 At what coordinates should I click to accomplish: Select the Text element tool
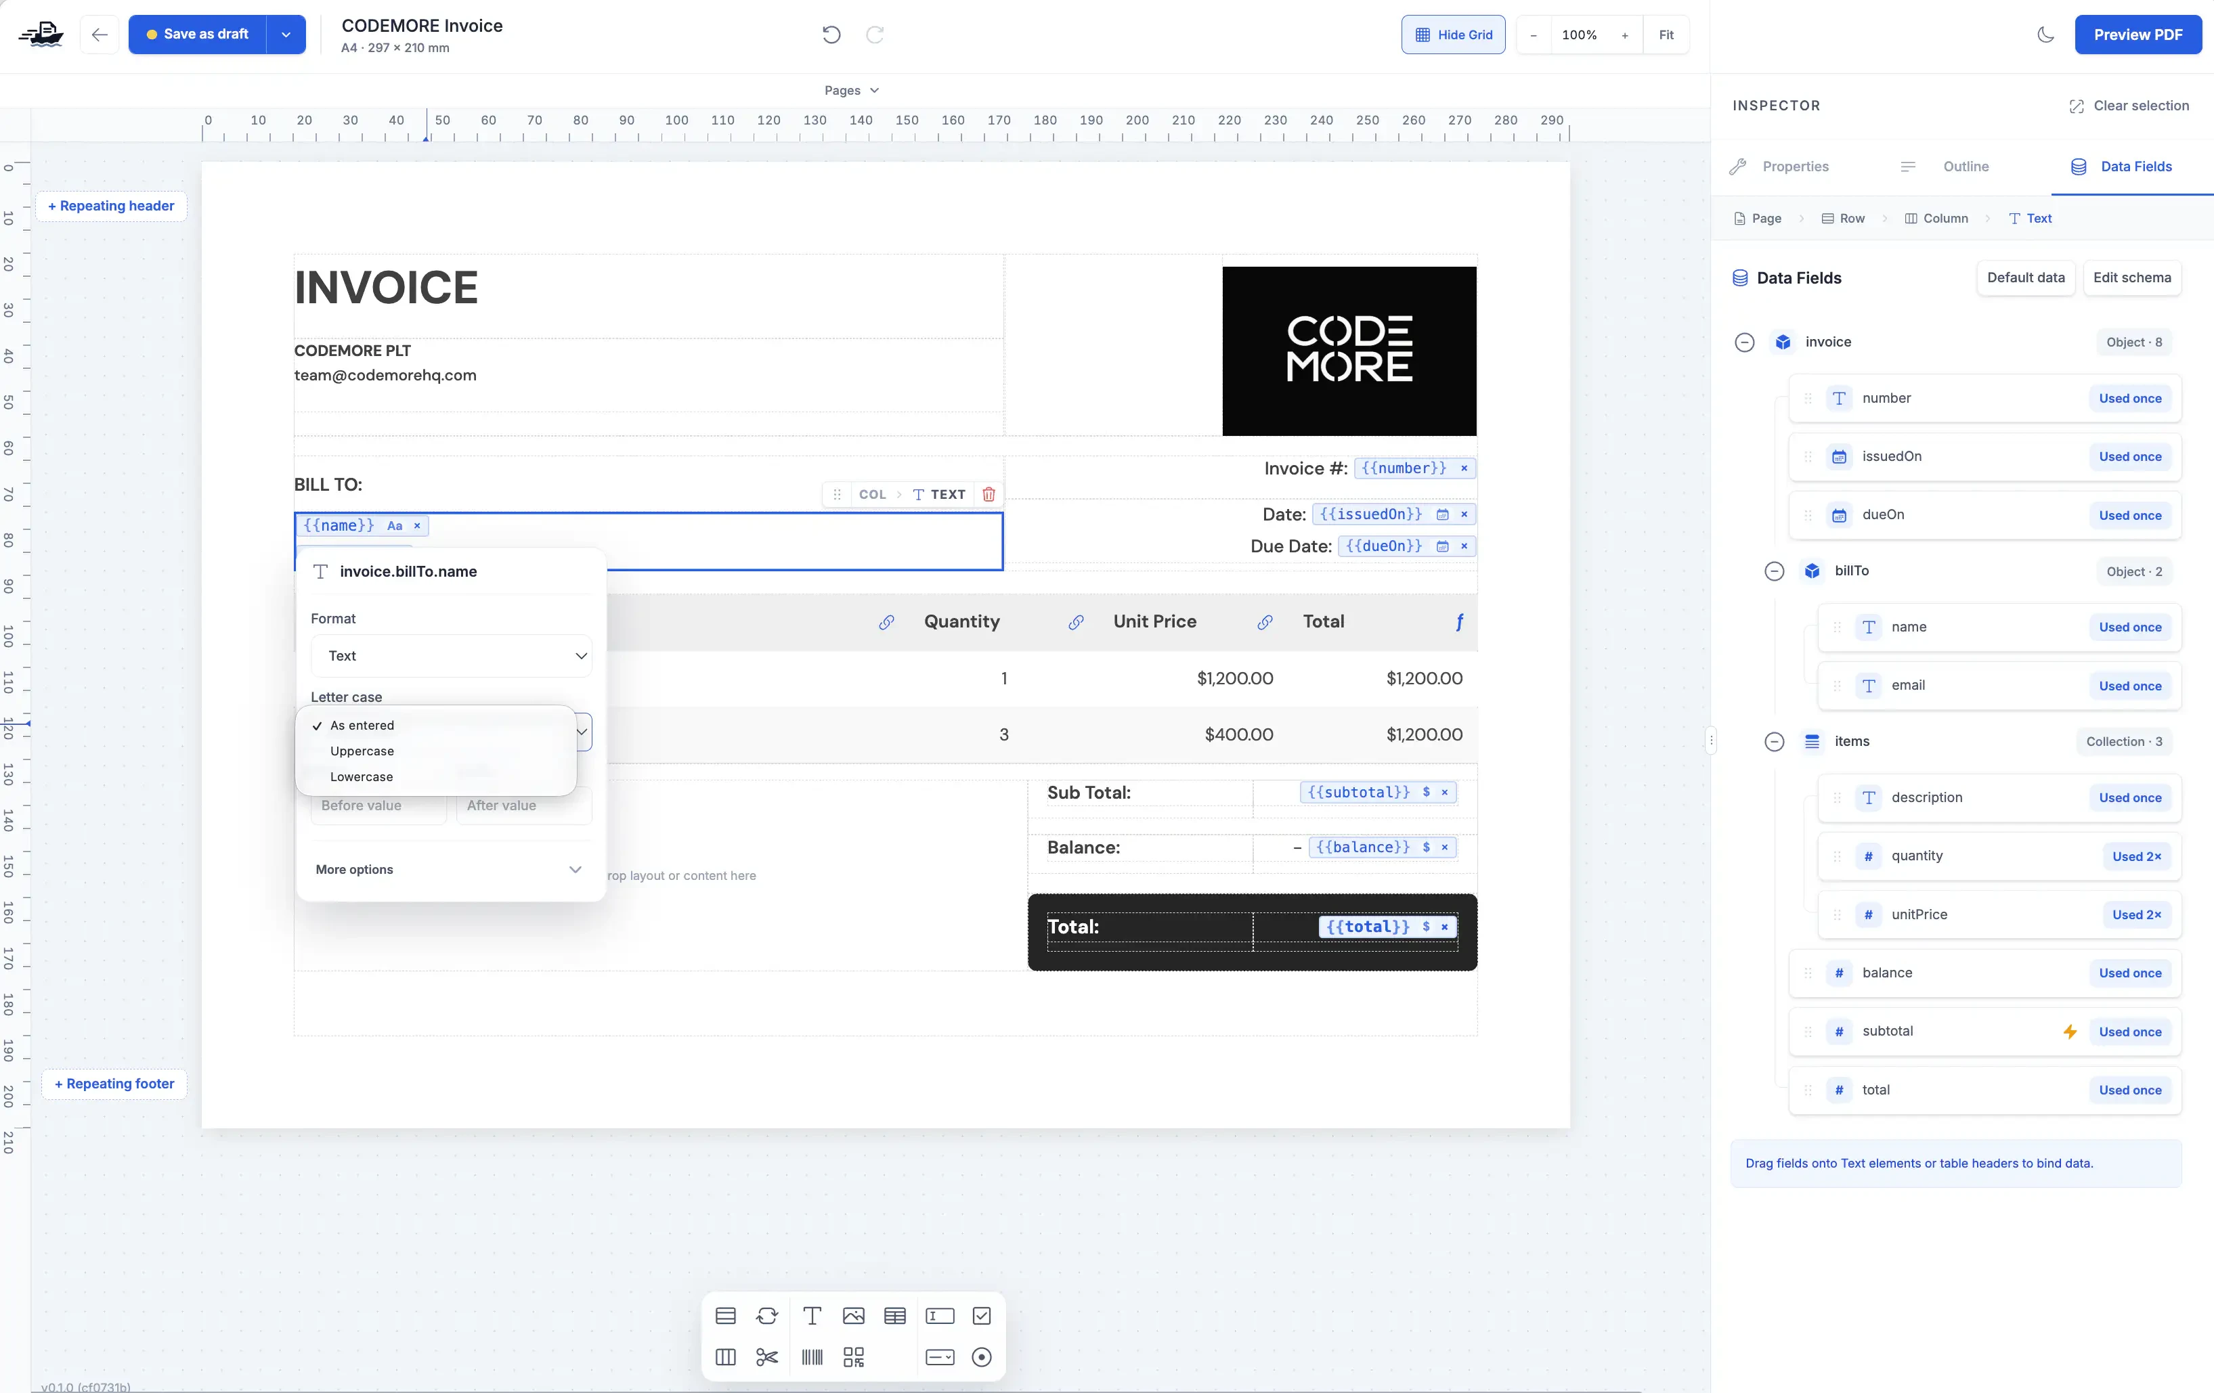(x=812, y=1316)
